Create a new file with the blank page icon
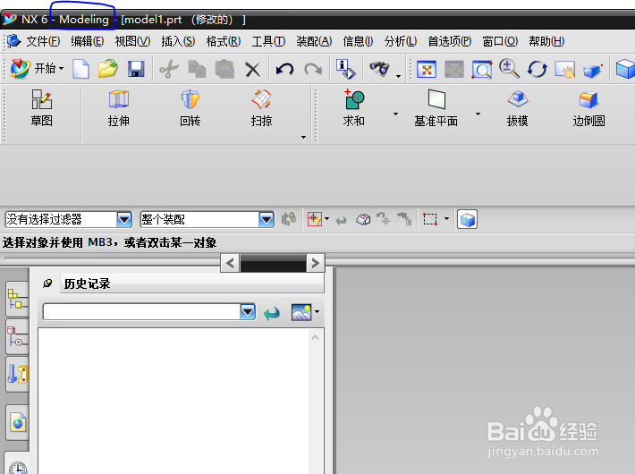This screenshot has height=474, width=635. pyautogui.click(x=81, y=69)
